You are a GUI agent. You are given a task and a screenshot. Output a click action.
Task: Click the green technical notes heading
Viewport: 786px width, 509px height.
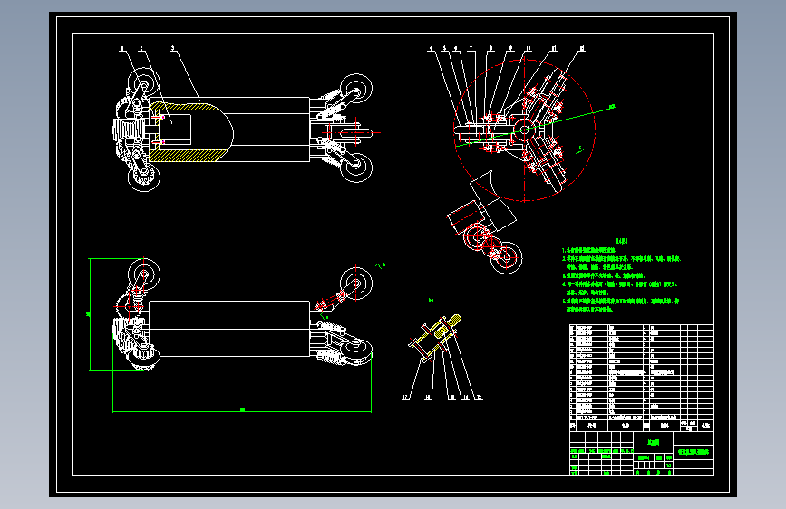coord(622,241)
